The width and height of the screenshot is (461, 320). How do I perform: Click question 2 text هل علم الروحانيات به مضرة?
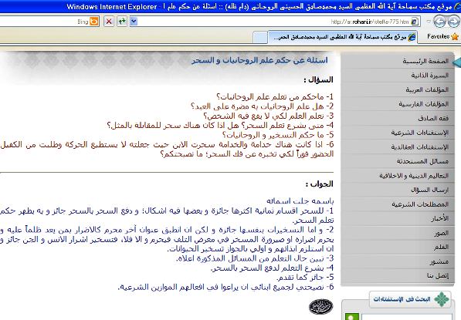(262, 106)
